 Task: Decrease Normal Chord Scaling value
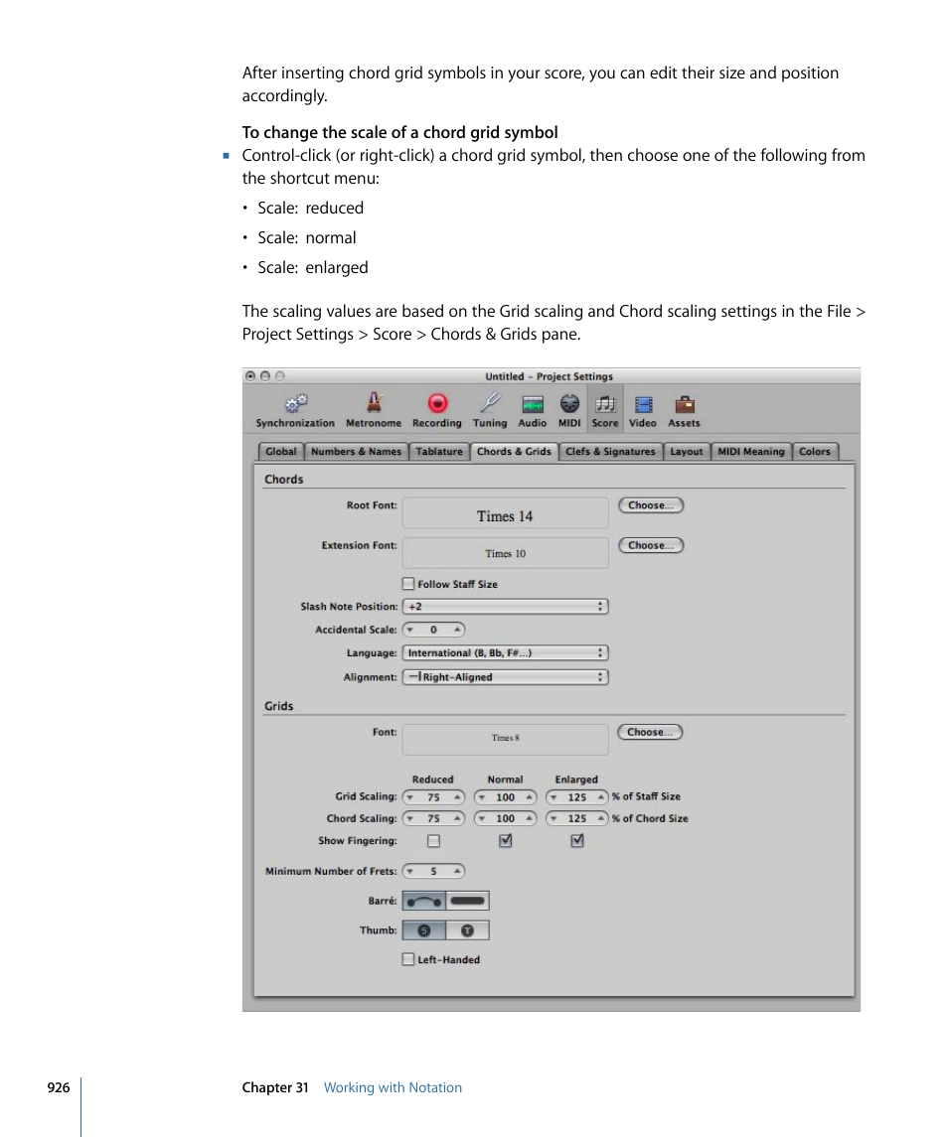click(482, 818)
